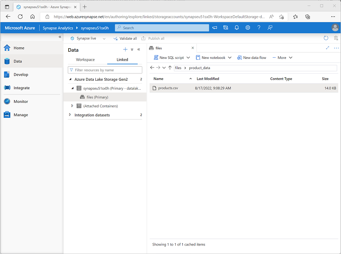Open the feedback icon in header
The width and height of the screenshot is (341, 254).
tap(270, 28)
